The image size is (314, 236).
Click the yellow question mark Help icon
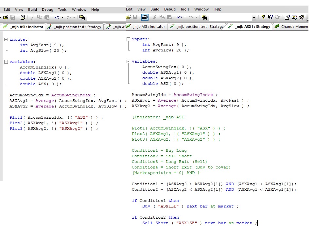263,17
